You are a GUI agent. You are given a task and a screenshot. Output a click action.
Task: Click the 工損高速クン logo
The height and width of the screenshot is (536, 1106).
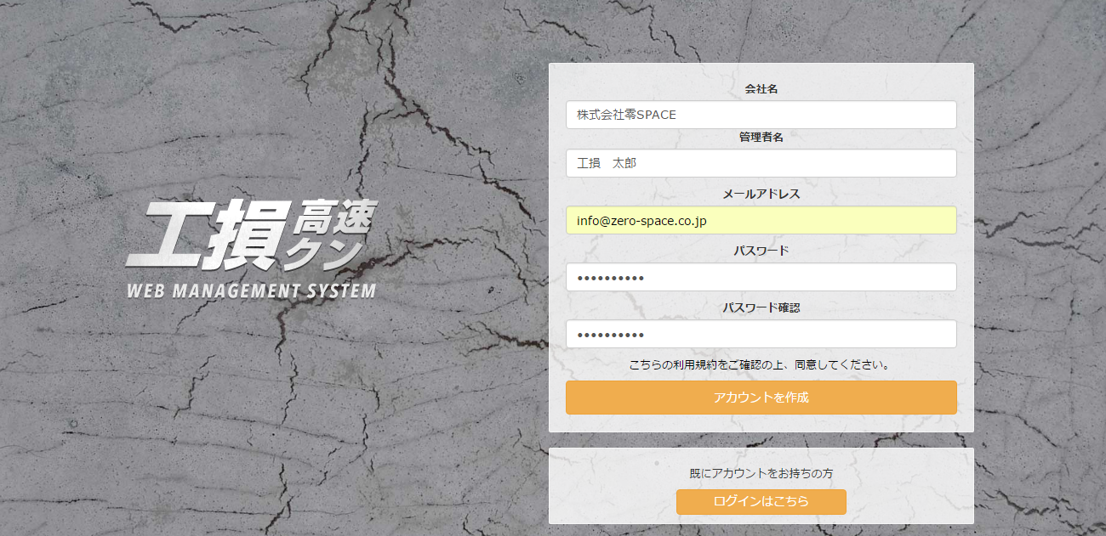pyautogui.click(x=251, y=234)
